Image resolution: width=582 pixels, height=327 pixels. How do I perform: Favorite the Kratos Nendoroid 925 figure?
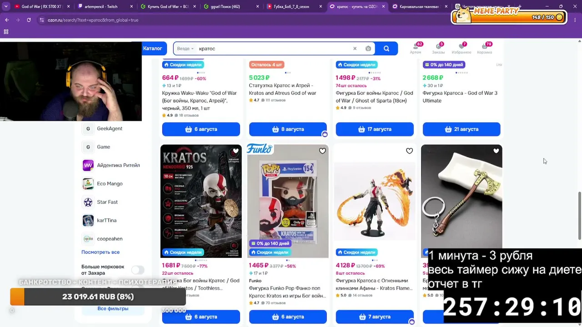point(236,151)
